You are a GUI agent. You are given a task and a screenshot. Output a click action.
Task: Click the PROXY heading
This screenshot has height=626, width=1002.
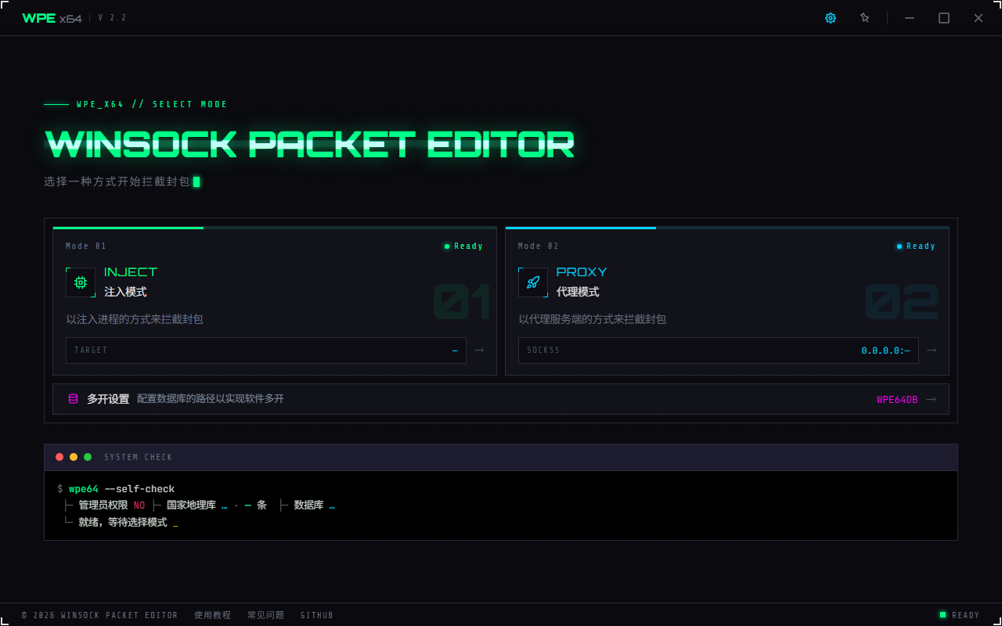pyautogui.click(x=582, y=272)
